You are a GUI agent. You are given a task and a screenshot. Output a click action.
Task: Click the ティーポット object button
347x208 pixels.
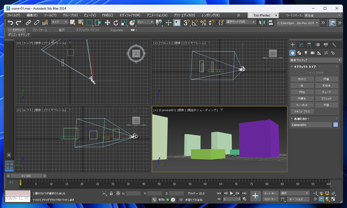tap(302, 105)
